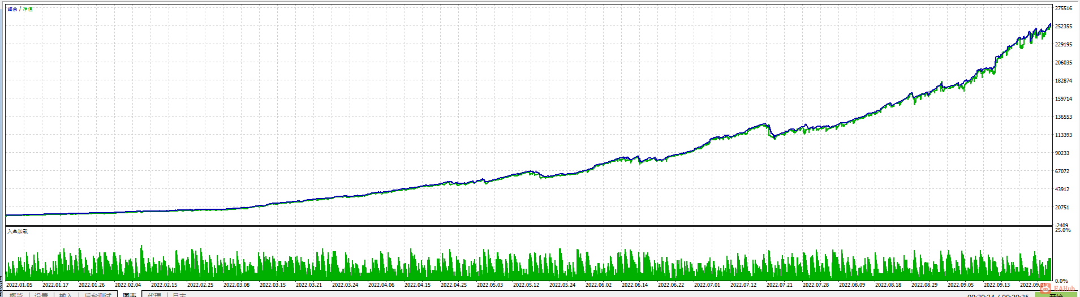Click the green 开始 start button
The width and height of the screenshot is (1080, 297).
coord(1056,295)
